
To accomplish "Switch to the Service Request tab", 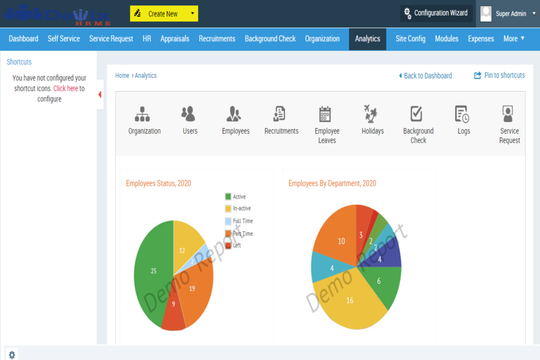I will pos(111,39).
